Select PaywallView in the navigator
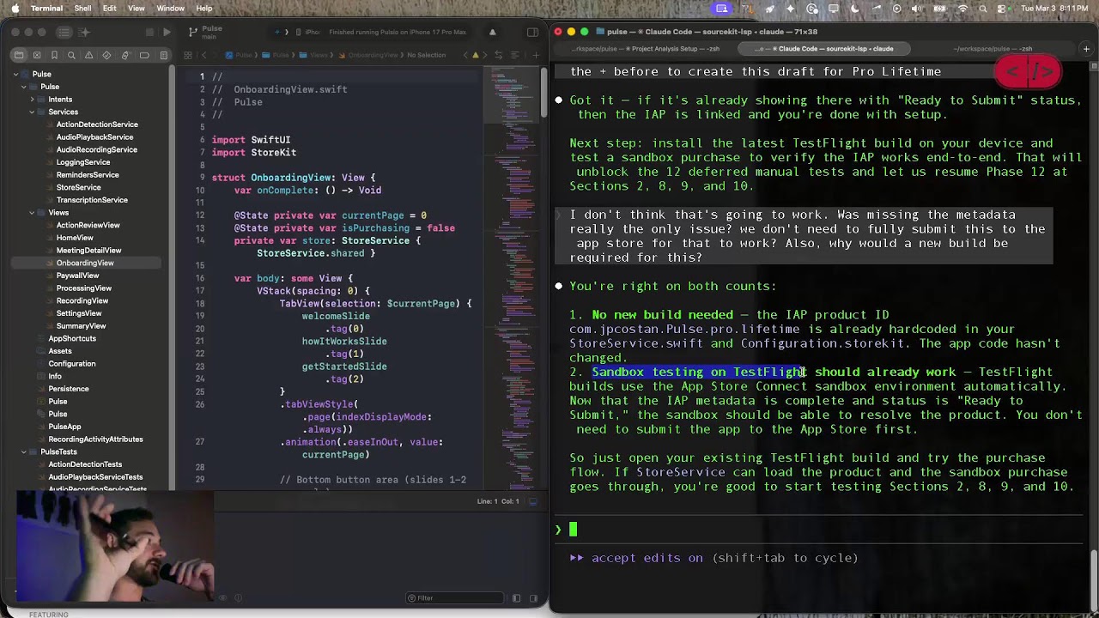Viewport: 1099px width, 618px height. 77,276
